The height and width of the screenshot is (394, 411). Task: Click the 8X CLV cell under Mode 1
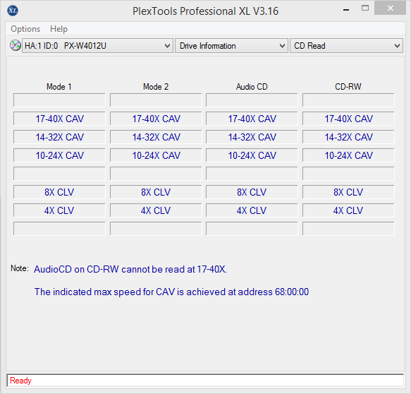click(x=59, y=192)
